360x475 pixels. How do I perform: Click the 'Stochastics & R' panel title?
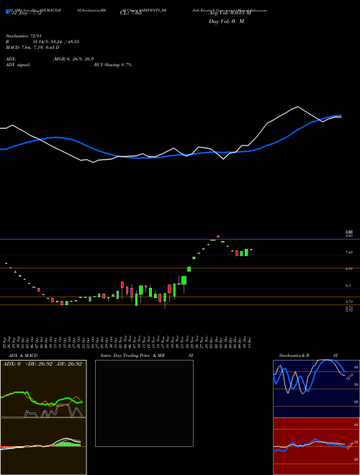tap(294, 356)
